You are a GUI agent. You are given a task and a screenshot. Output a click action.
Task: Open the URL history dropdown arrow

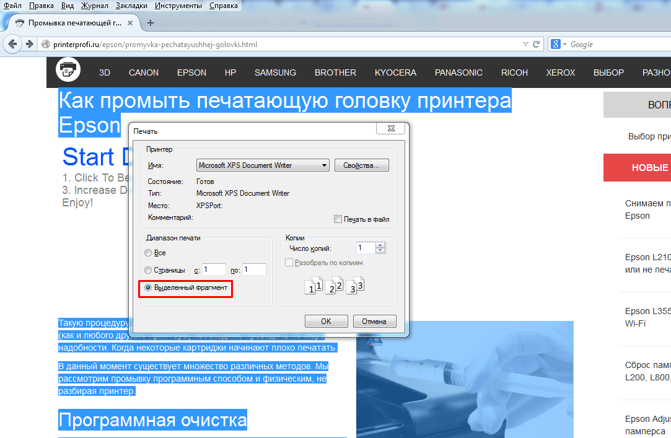tap(525, 44)
